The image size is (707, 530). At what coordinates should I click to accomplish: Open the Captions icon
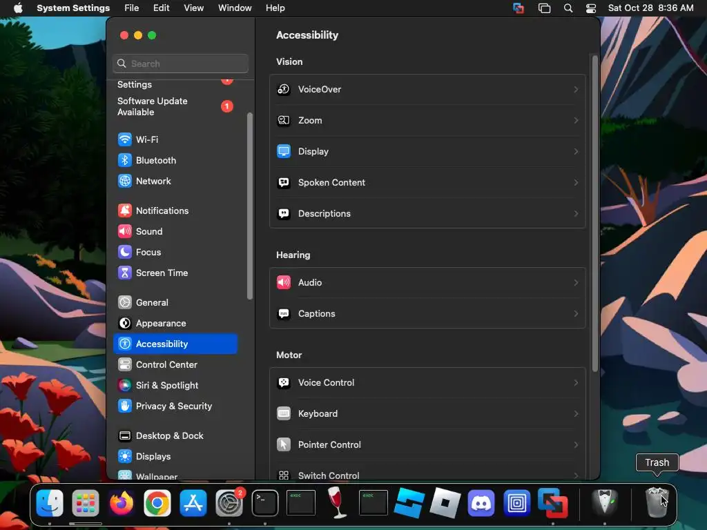(283, 314)
